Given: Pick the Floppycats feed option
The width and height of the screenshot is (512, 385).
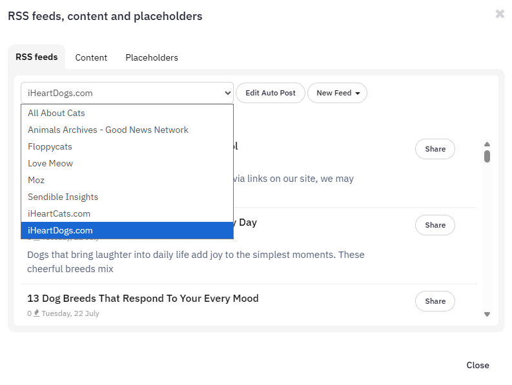Looking at the screenshot, I should tap(127, 147).
